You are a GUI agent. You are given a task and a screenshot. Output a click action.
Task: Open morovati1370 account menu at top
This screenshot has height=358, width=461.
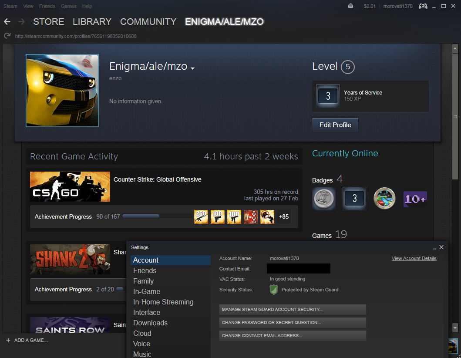398,6
